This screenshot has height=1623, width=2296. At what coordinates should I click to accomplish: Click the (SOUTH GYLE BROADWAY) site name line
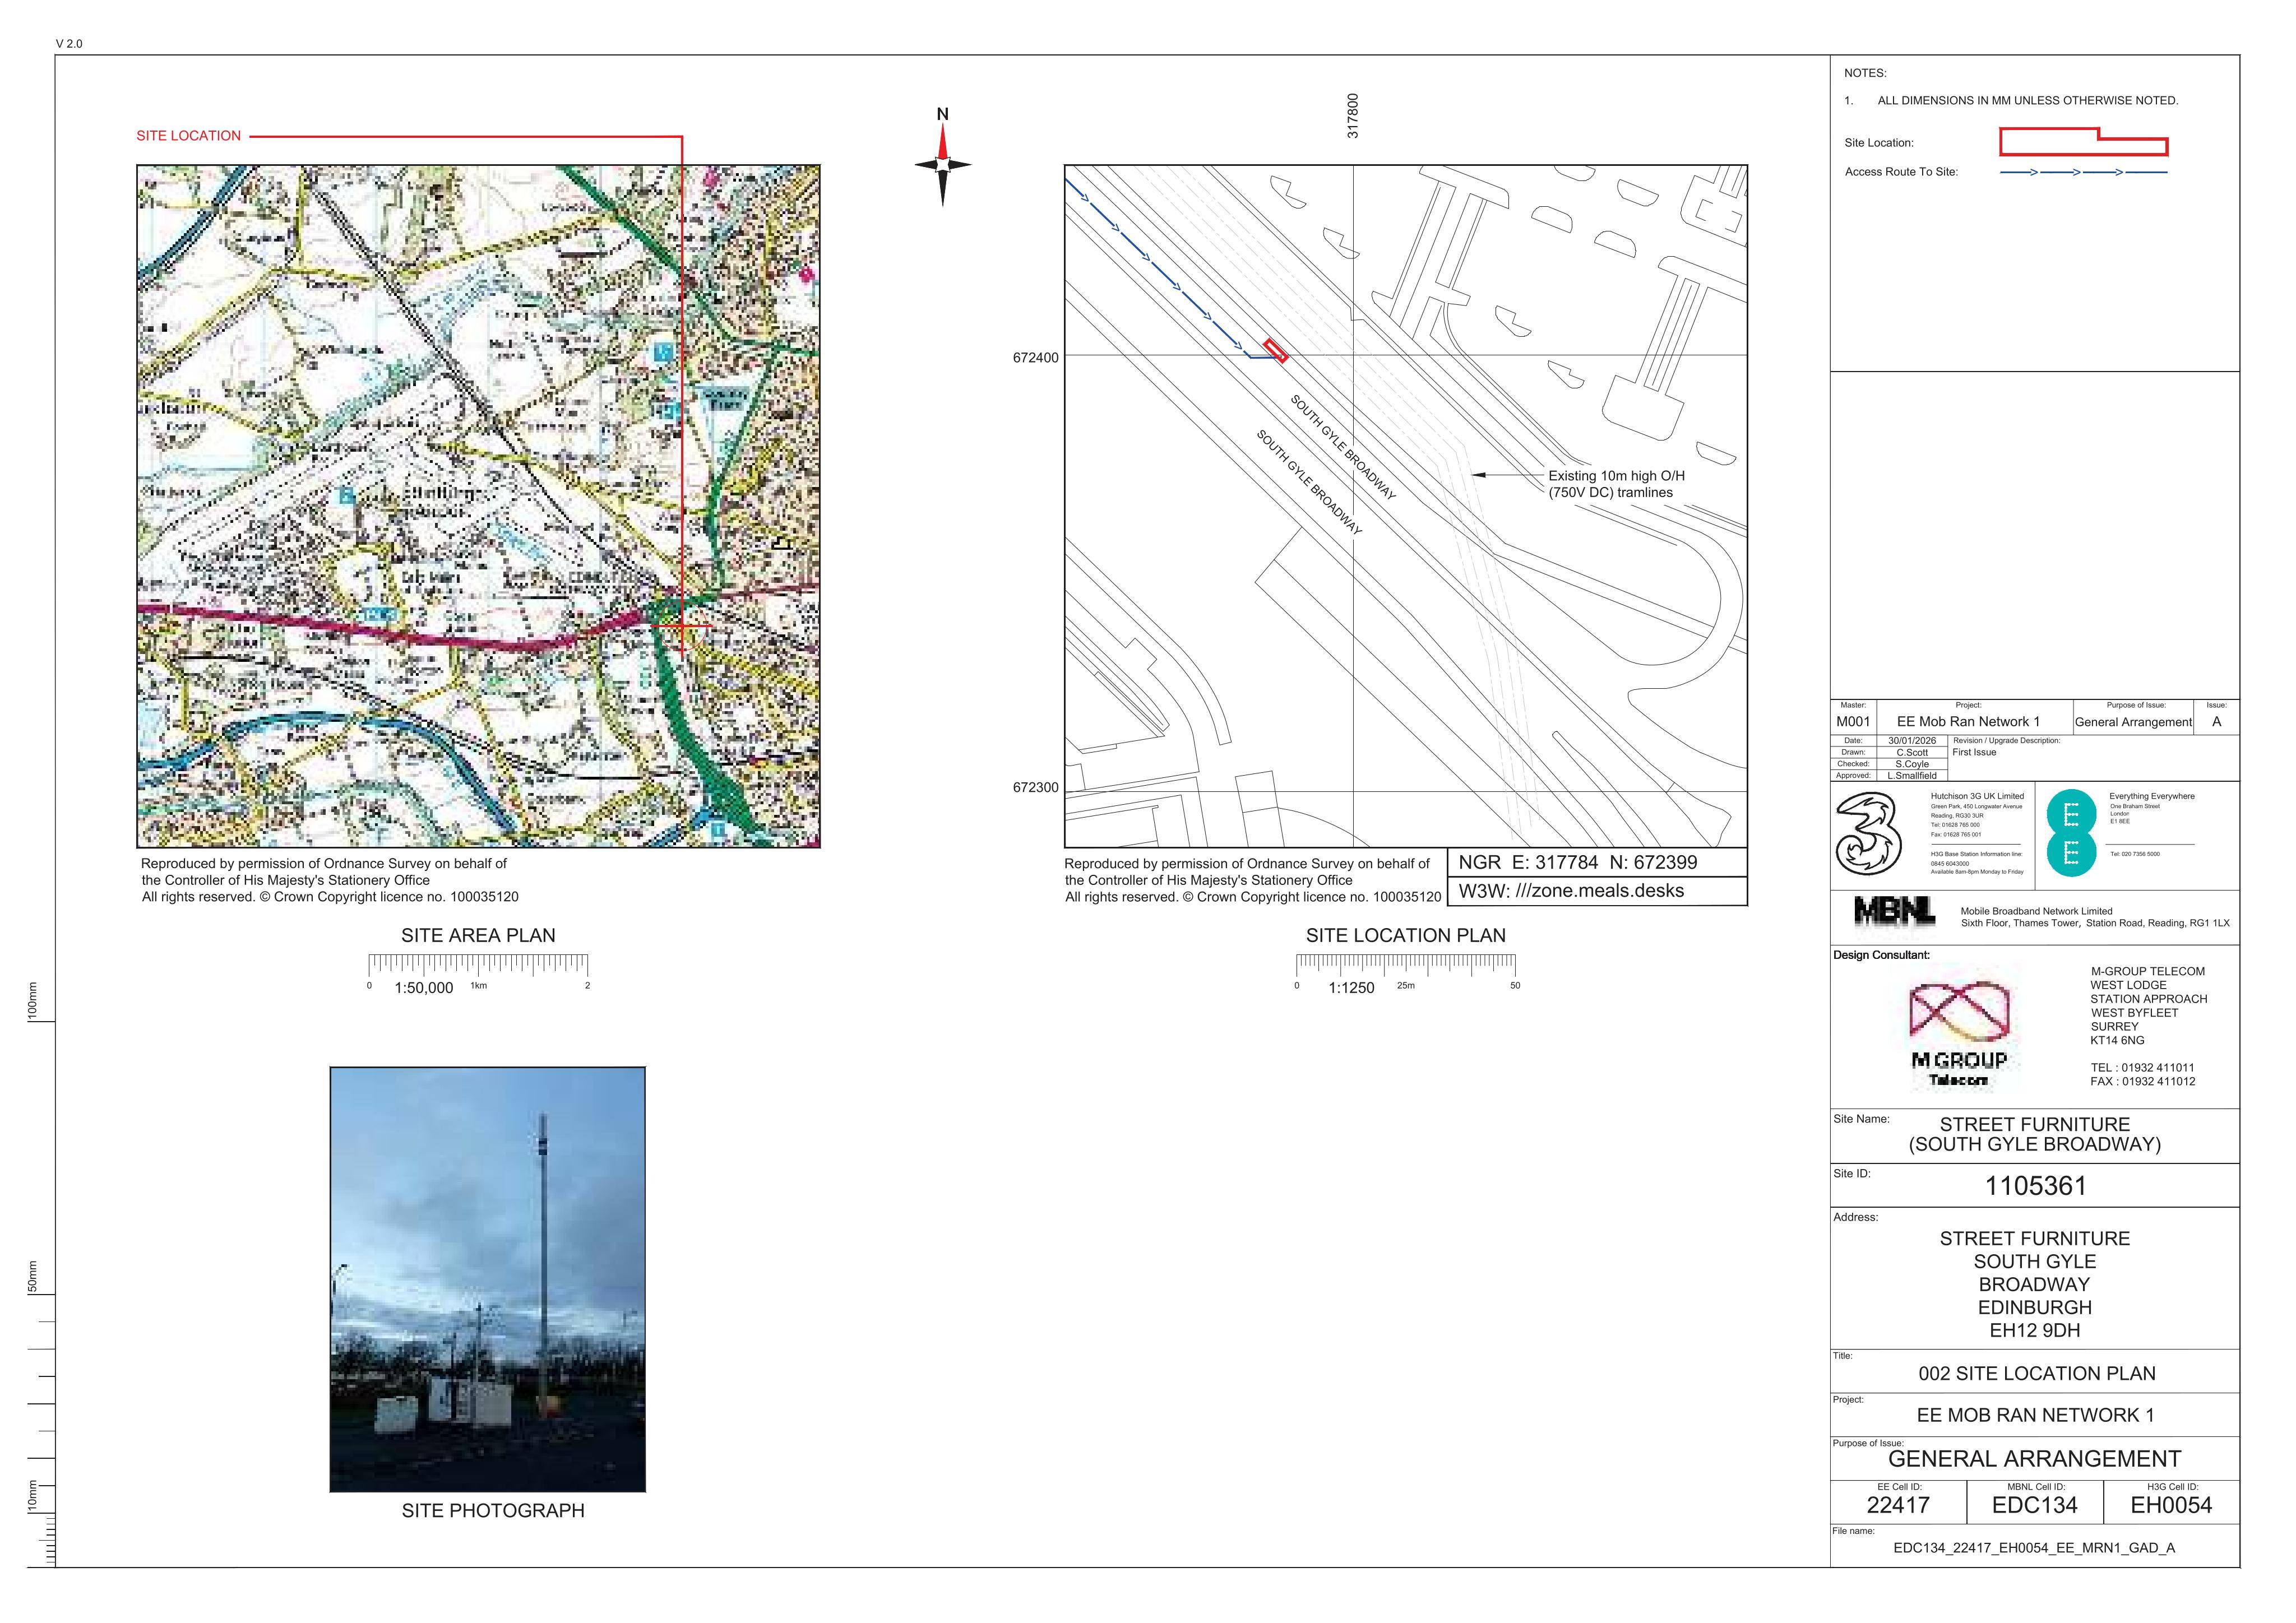click(x=2035, y=1145)
